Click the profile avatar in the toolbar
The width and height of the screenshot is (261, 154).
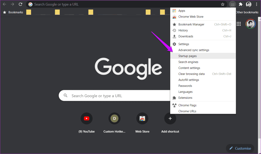pos(249,4)
